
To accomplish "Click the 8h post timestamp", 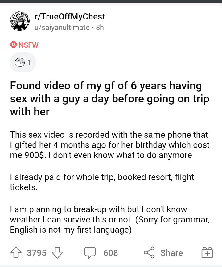I will pyautogui.click(x=100, y=28).
